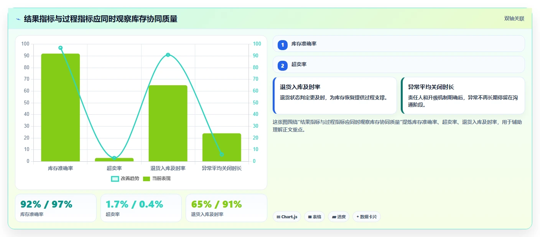
Task: Click the lightning icon beside the title
Action: tap(18, 19)
